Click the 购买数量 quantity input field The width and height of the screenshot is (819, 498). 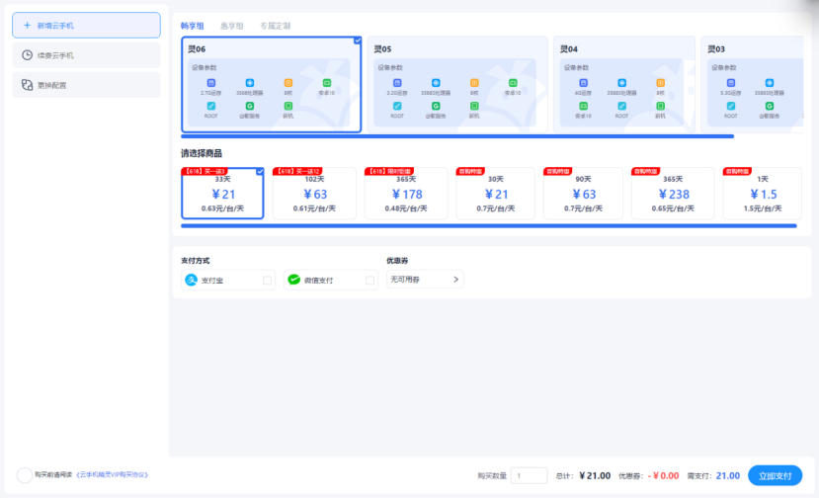coord(529,475)
